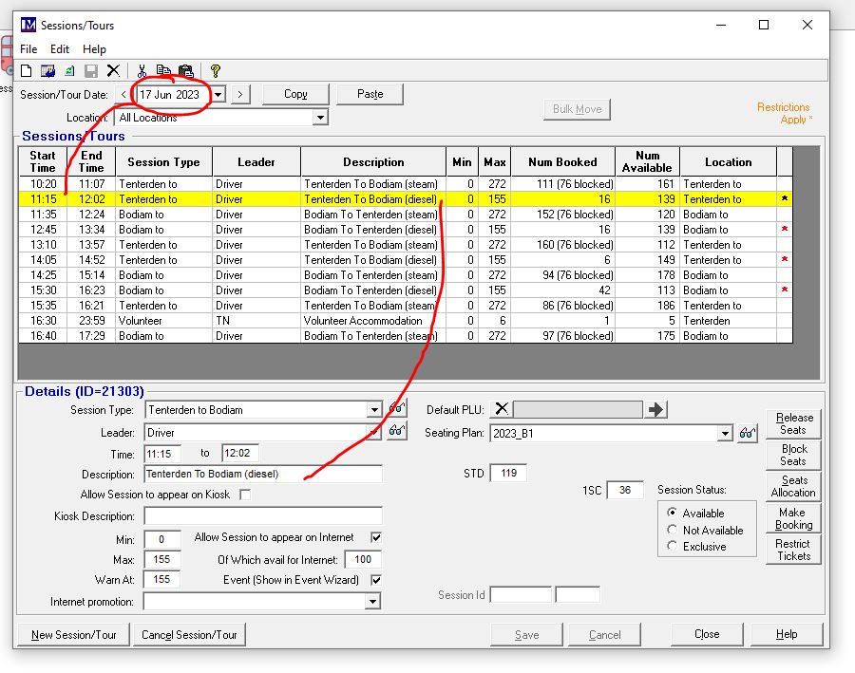Click the floppy disk save toolbar icon
Image resolution: width=855 pixels, height=673 pixels.
91,71
